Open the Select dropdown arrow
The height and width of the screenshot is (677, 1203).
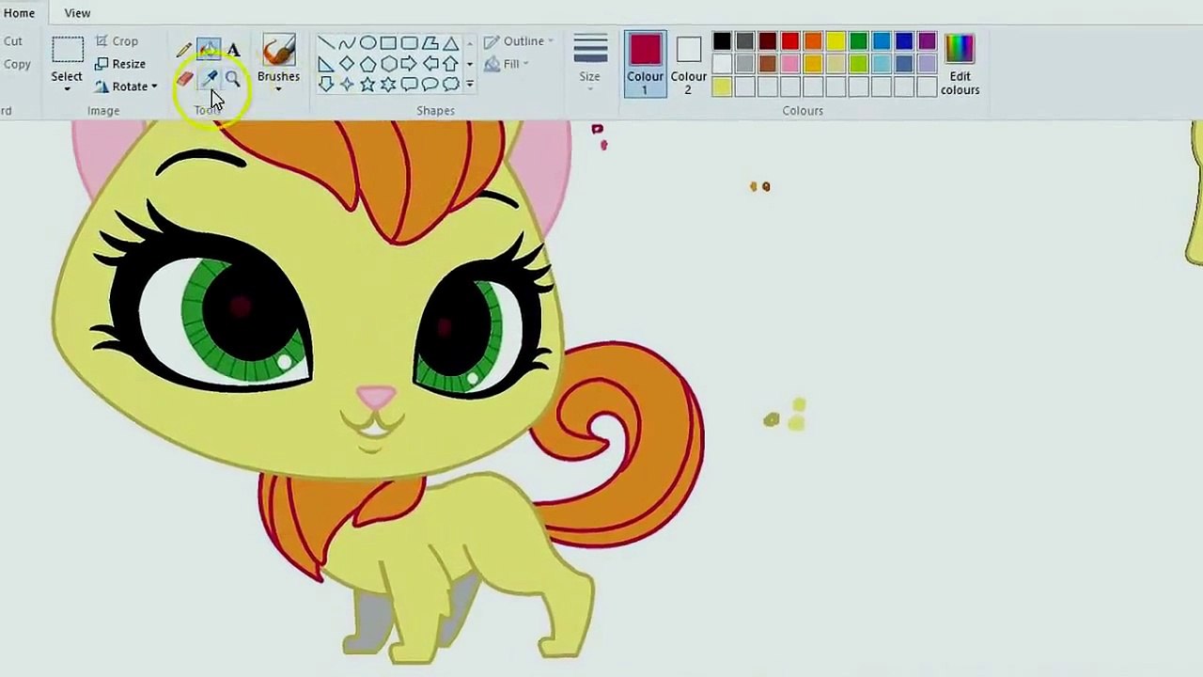point(67,89)
